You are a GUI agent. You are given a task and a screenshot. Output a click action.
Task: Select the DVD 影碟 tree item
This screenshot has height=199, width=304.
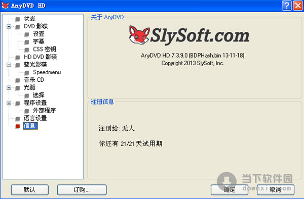point(36,26)
